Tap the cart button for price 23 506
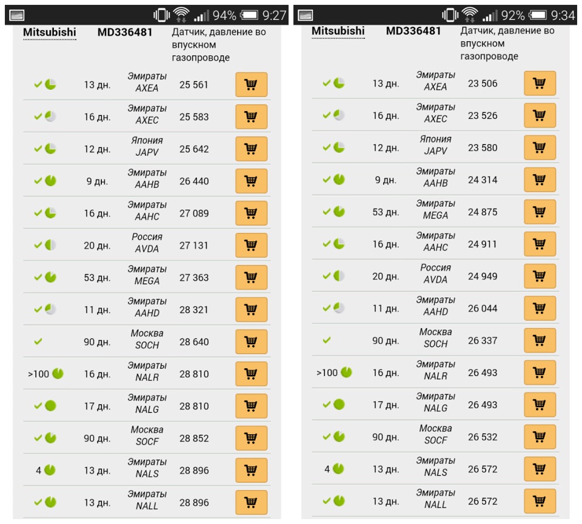Viewport: 582px width, 524px height. (540, 83)
